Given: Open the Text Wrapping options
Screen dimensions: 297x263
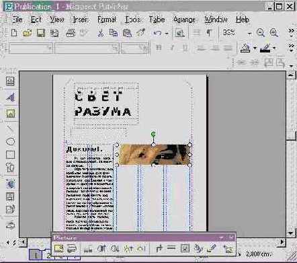Looking at the screenshot, I should point(185,248).
